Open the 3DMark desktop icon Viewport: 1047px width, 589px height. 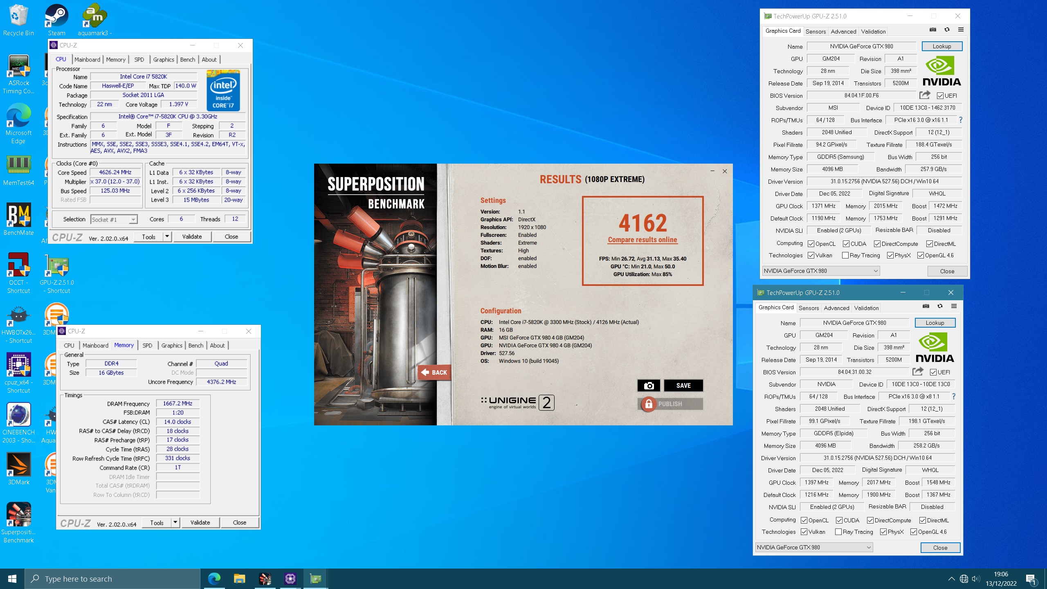pyautogui.click(x=18, y=469)
